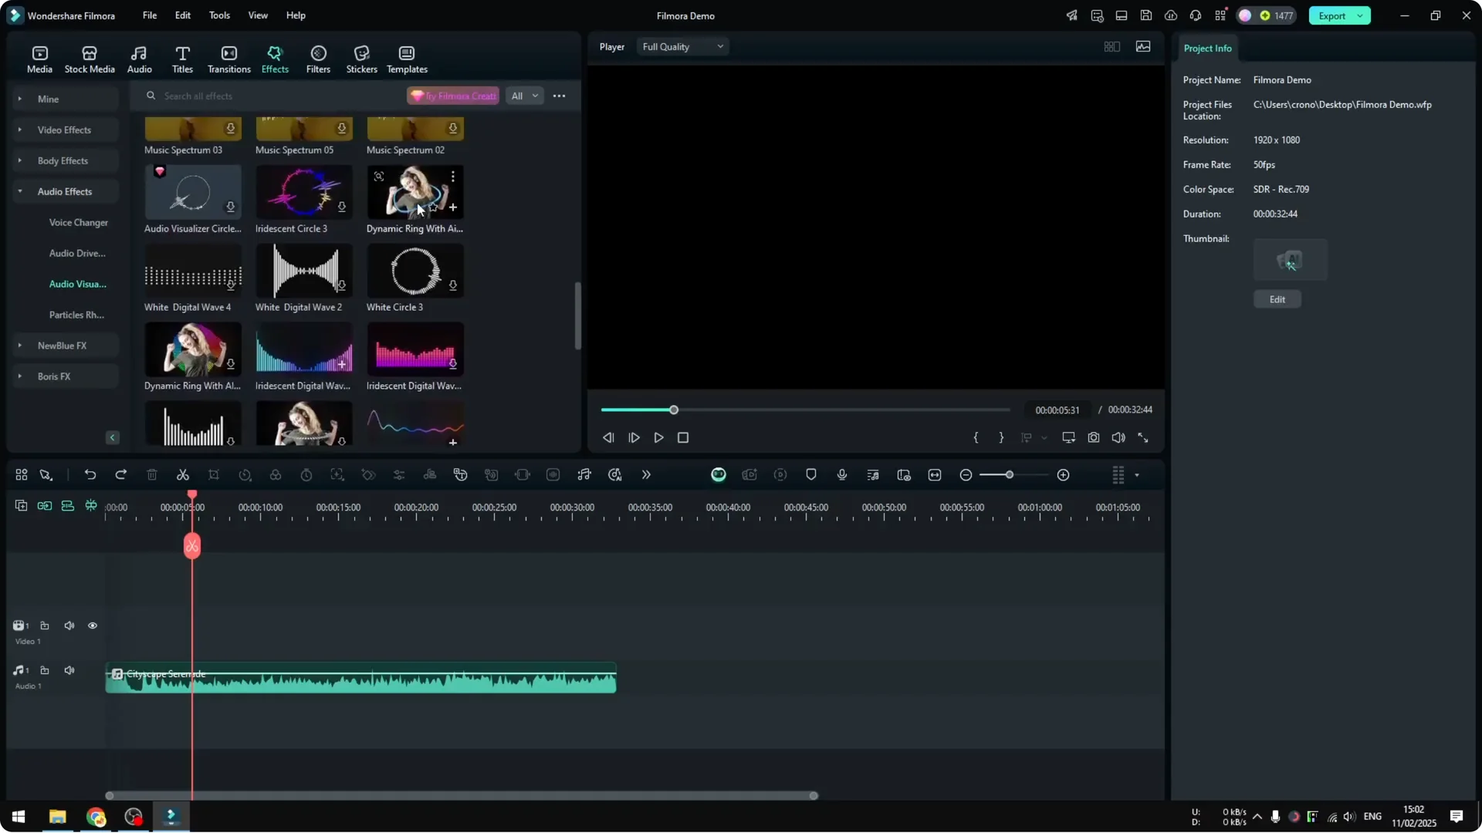1482x833 pixels.
Task: Click the Split scissors tool in timeline toolbar
Action: tap(183, 474)
